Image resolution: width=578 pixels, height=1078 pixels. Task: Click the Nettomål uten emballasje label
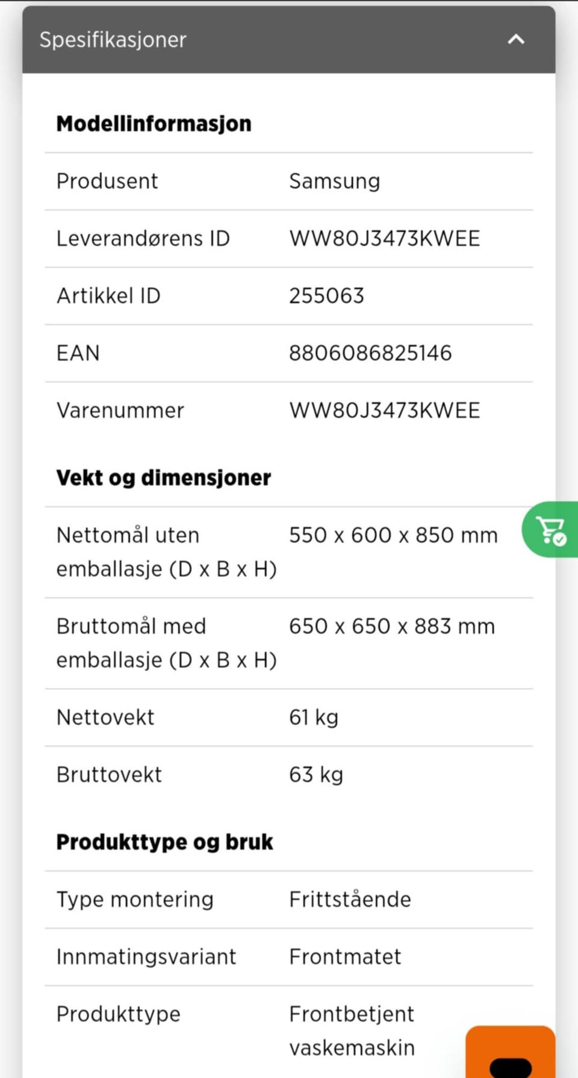(x=167, y=552)
